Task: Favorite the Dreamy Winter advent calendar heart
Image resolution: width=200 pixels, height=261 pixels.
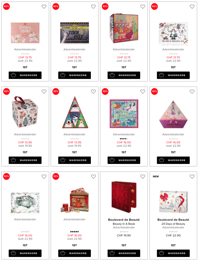Action: [x=44, y=6]
